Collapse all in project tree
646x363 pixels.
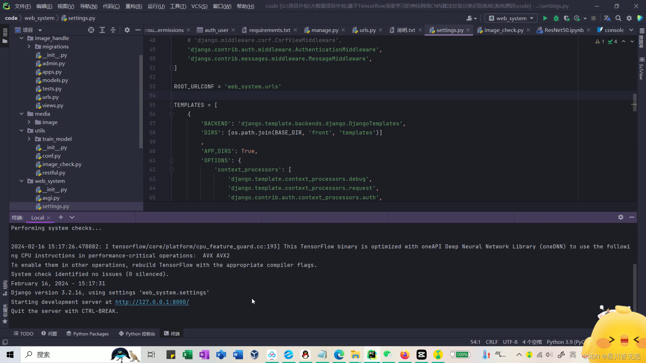[x=113, y=30]
